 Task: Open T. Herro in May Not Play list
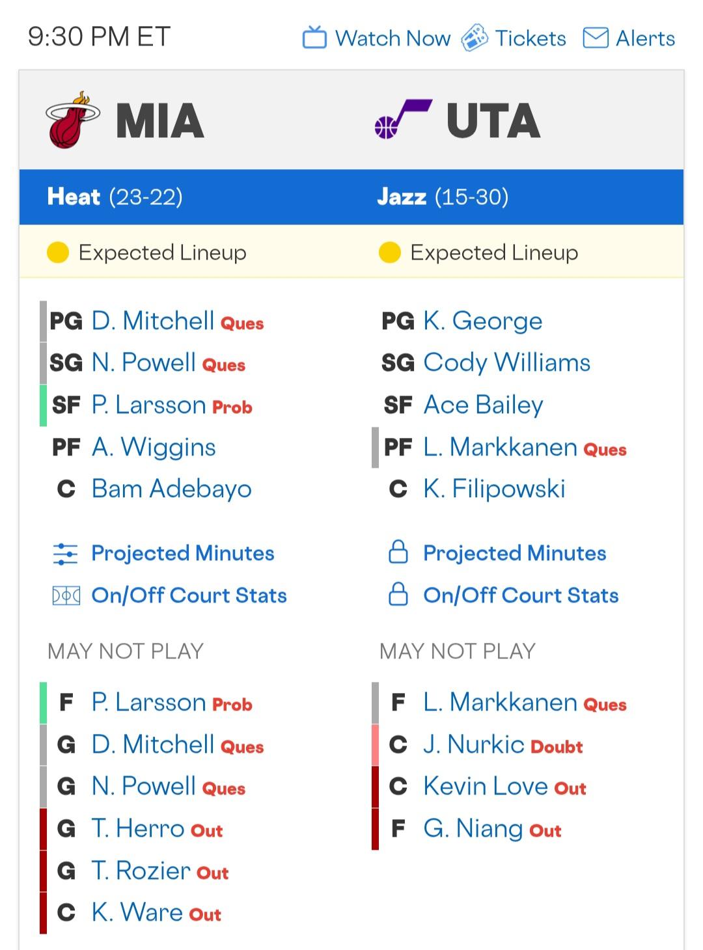click(x=138, y=828)
